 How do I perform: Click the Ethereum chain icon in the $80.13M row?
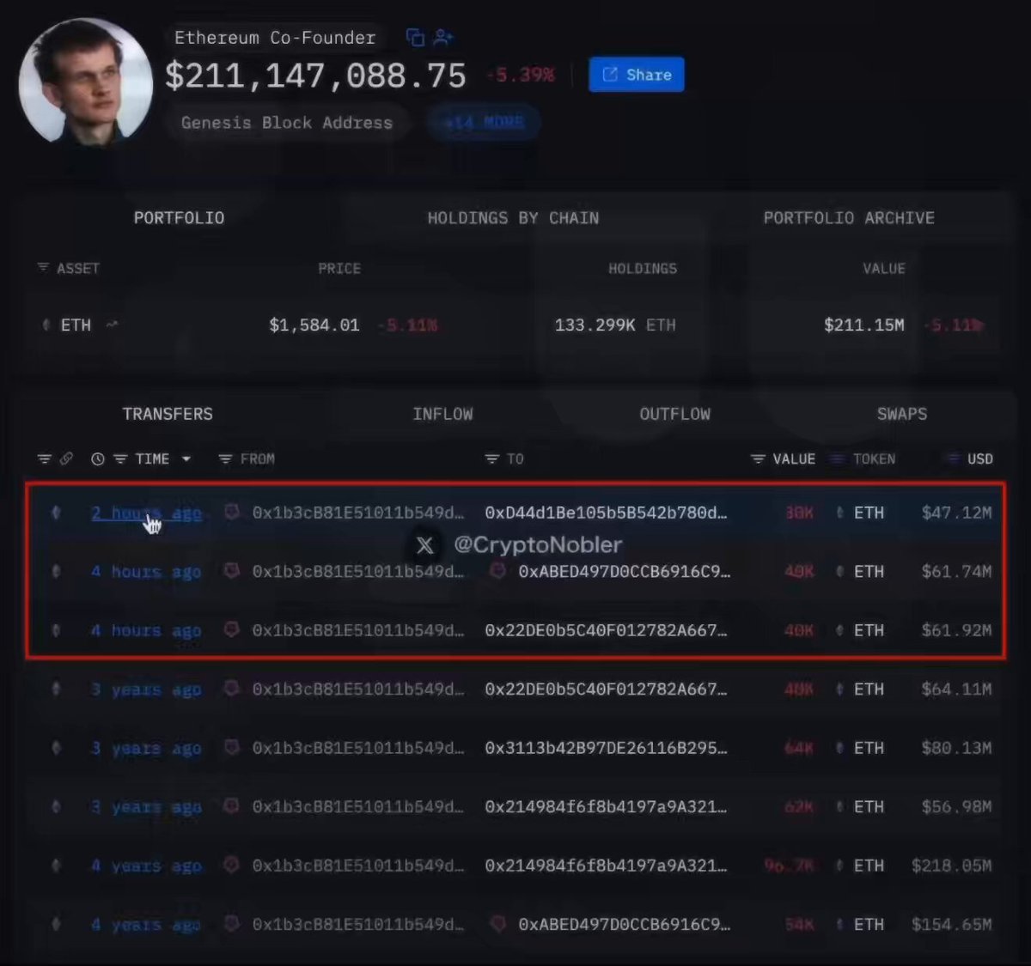pyautogui.click(x=56, y=748)
